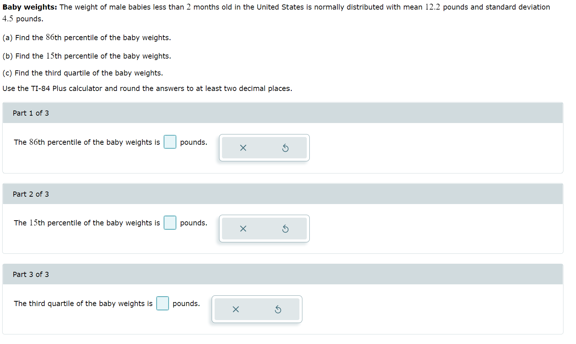Screen dimensions: 576x344
Task: Click the part (c) question text
Action: (x=83, y=73)
